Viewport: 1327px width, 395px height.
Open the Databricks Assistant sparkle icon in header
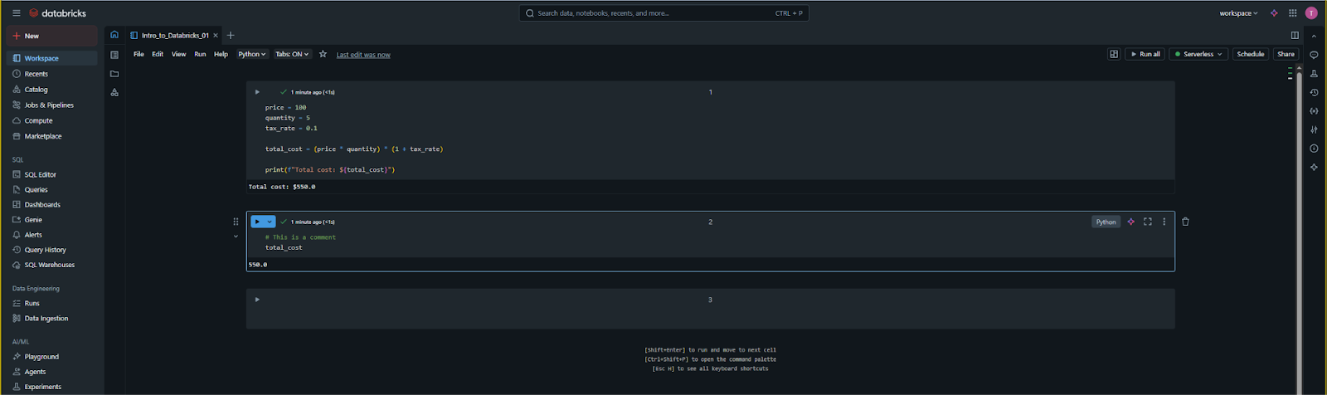click(1274, 13)
